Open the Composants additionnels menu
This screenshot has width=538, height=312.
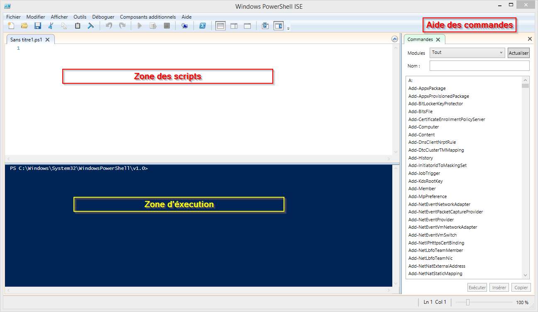148,17
